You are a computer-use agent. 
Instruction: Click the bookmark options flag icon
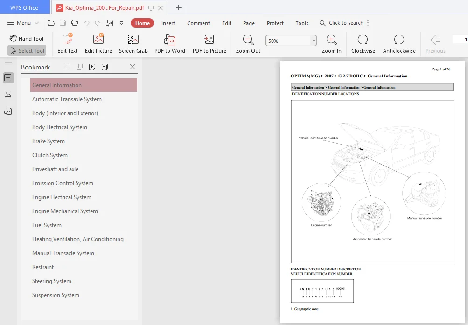click(105, 67)
